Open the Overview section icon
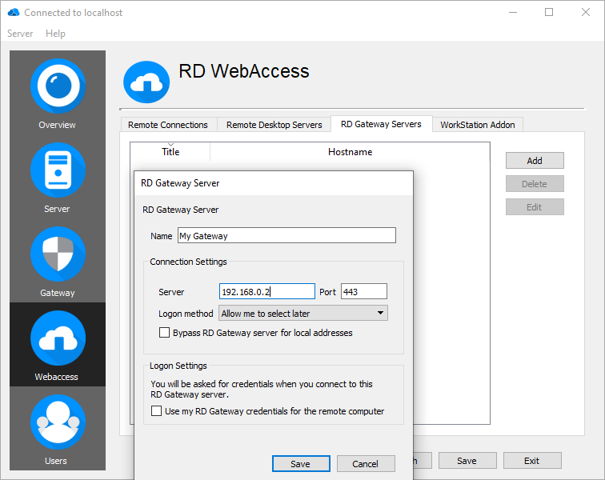 [x=58, y=86]
